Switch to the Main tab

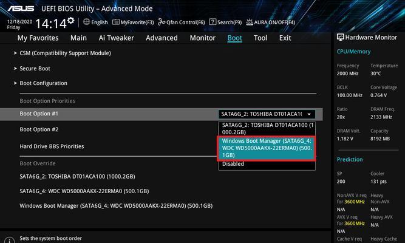pyautogui.click(x=78, y=38)
